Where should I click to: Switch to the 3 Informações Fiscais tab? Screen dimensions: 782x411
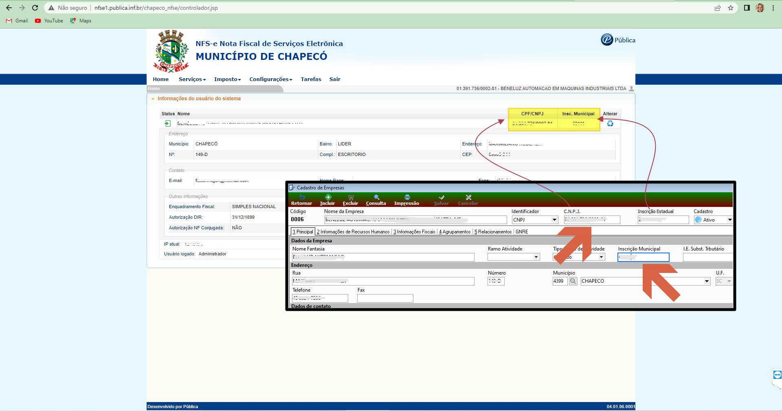pyautogui.click(x=414, y=232)
